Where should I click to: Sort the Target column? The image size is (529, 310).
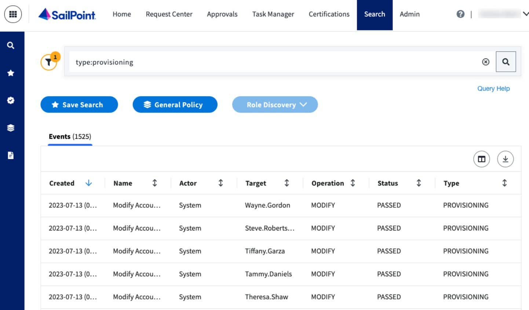pyautogui.click(x=287, y=183)
